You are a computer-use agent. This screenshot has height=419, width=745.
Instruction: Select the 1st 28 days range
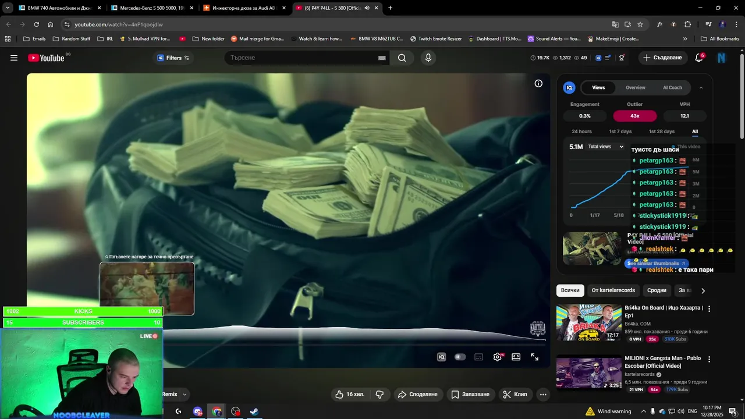click(662, 132)
